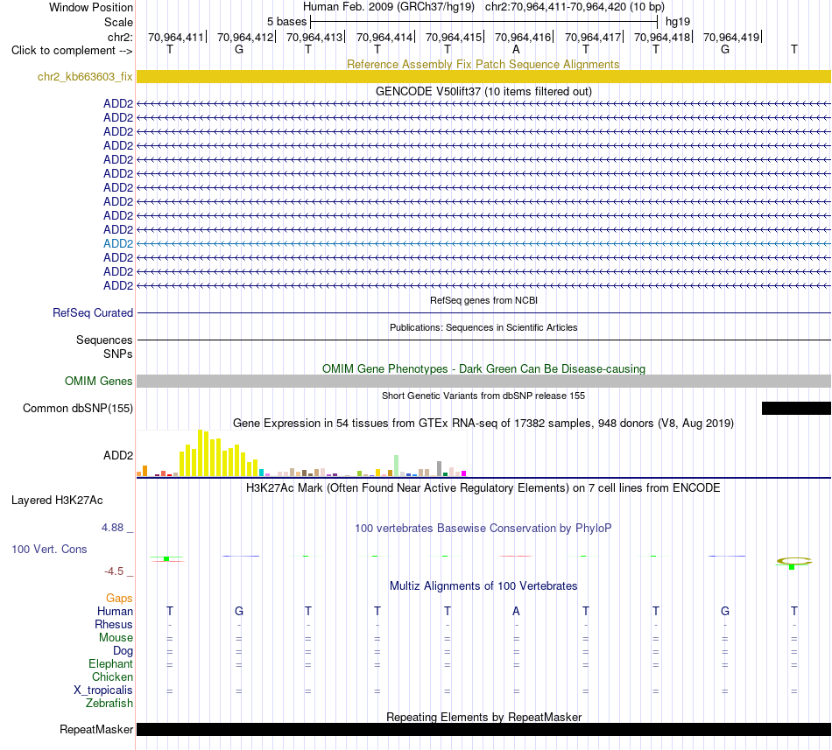Screen dimensions: 832x750
Task: Open Short Genetic Variants from dbSNP title
Action: point(483,396)
